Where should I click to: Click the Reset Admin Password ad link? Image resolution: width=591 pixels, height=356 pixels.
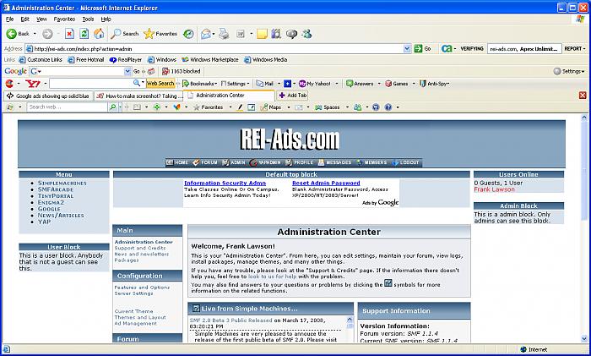(326, 183)
